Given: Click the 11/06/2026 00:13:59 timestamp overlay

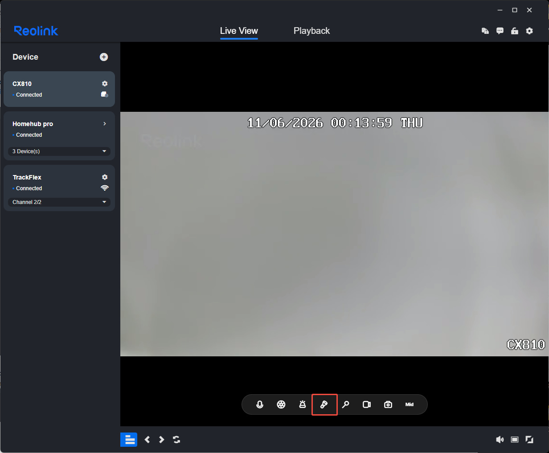Looking at the screenshot, I should pyautogui.click(x=335, y=123).
